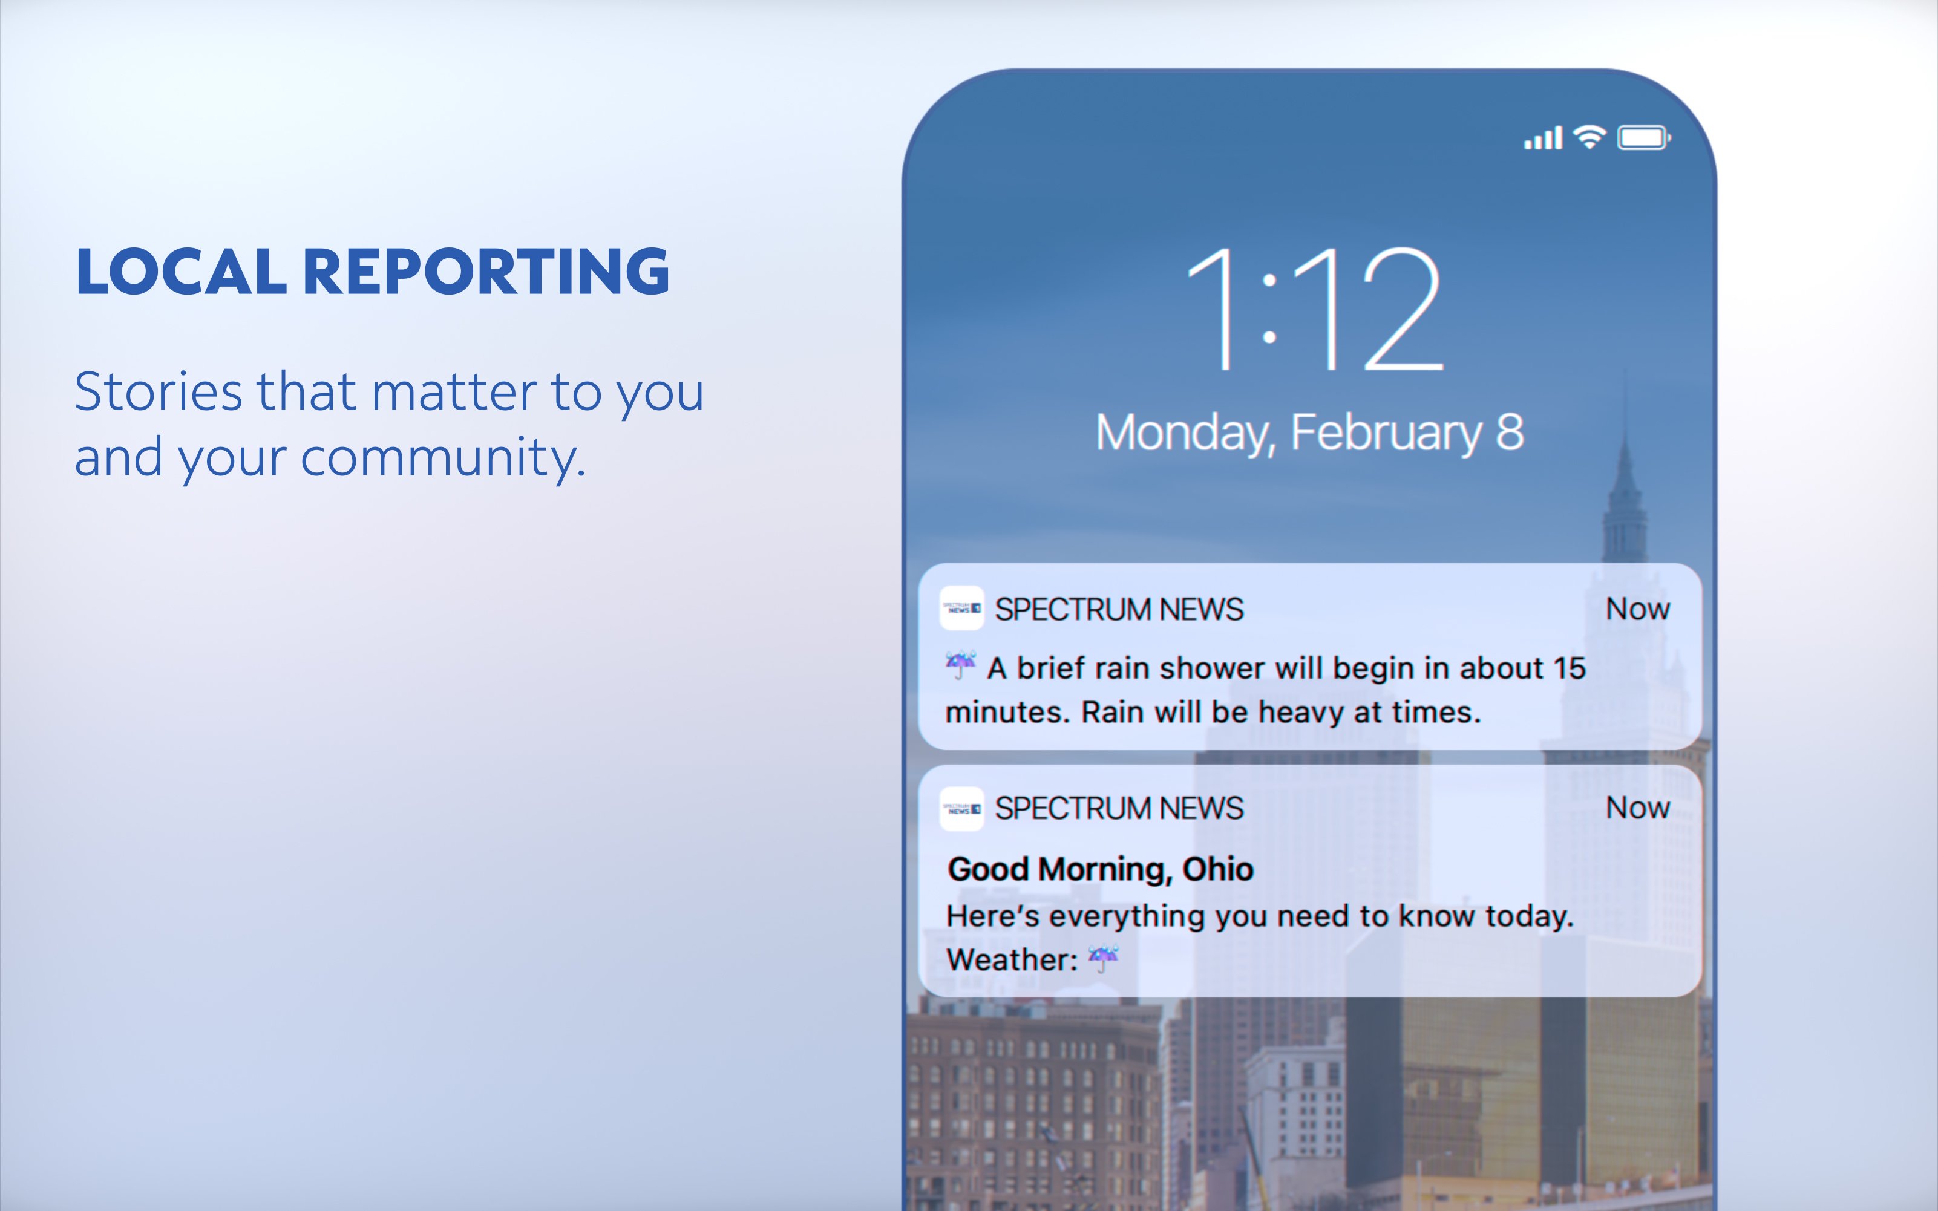Click Spectrum News app icon in Good Morning notification
The image size is (1938, 1211).
pyautogui.click(x=961, y=809)
